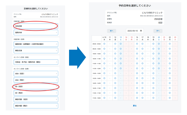Book the 09:30-10:00 slot on the 12th
Image resolution: width=187 pixels, height=115 pixels.
click(115, 49)
